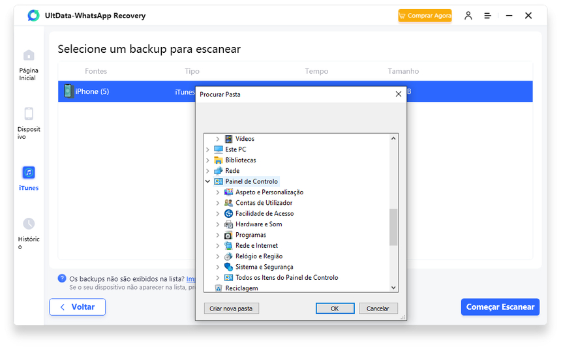Click the Relógio e Região icon

pyautogui.click(x=228, y=256)
